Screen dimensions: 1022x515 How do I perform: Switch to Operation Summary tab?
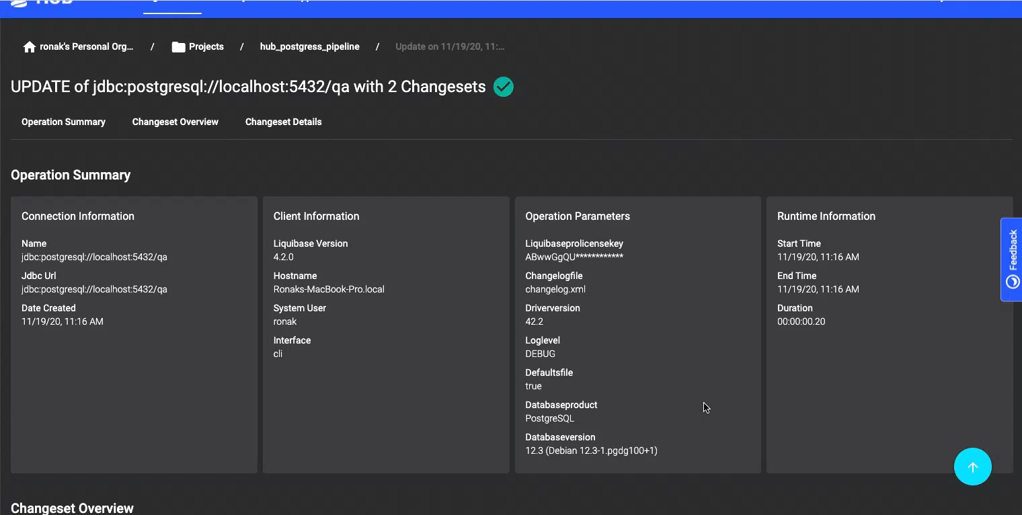click(x=63, y=122)
